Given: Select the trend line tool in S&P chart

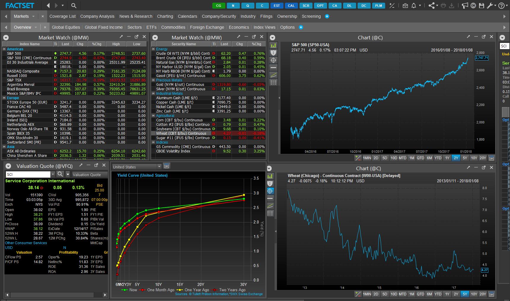Looking at the screenshot, I should pos(273,75).
